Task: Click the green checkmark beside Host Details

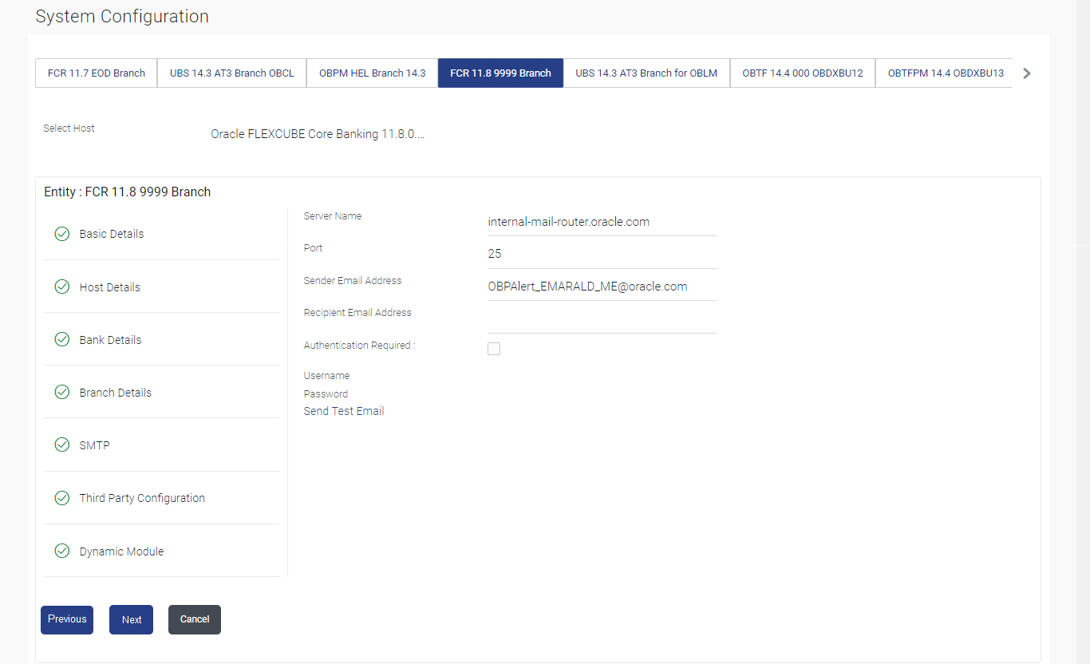Action: click(61, 287)
